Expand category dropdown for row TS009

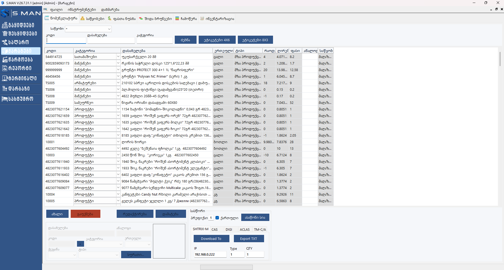tap(118, 102)
